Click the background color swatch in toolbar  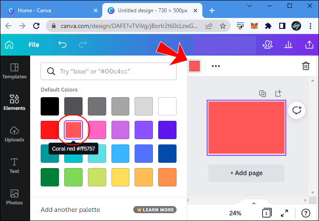click(x=194, y=66)
